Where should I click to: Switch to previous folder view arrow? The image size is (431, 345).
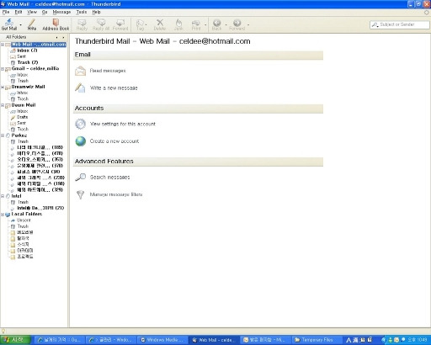click(57, 37)
